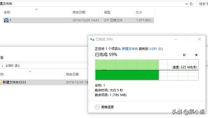Viewport: 208px width, 118px height.
Task: Open the U391 (E:) destination link
Action: point(156,49)
